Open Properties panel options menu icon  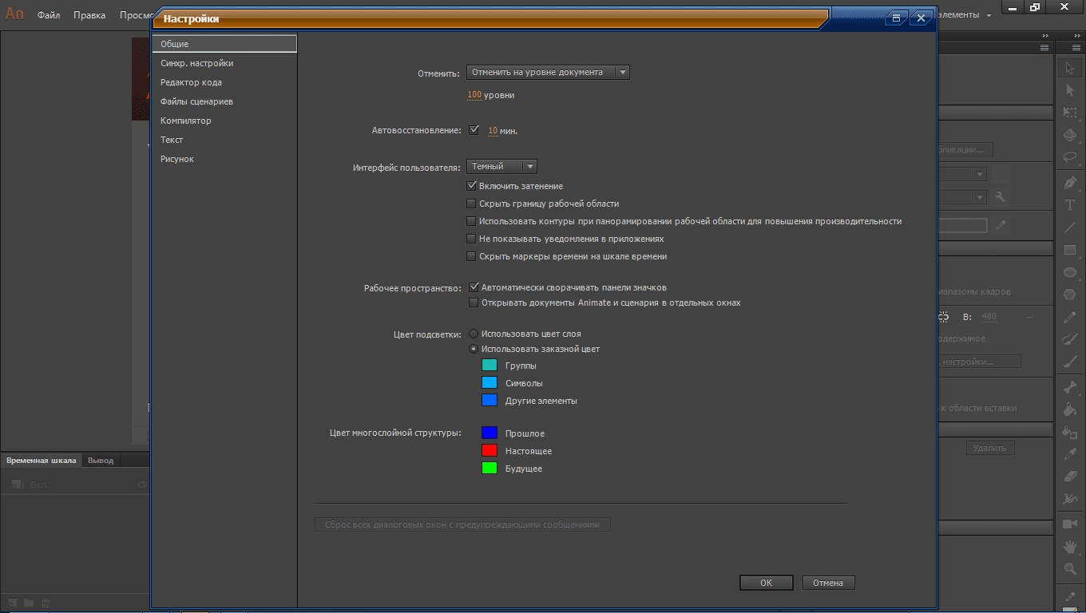click(x=1044, y=48)
